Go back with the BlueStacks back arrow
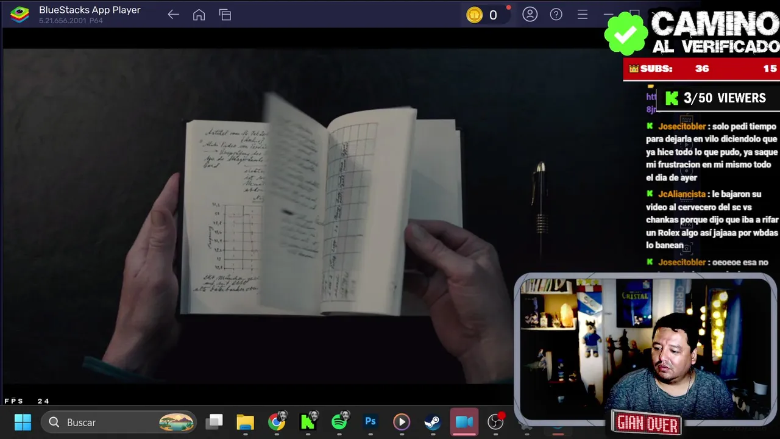 click(174, 15)
